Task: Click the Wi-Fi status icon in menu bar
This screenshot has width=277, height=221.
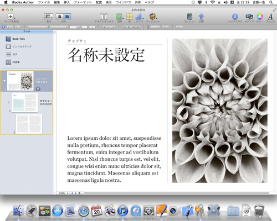Action: (x=213, y=2)
